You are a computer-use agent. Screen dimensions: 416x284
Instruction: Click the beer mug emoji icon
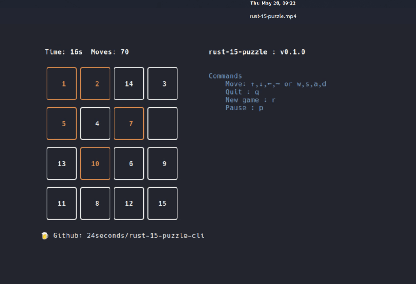point(45,236)
